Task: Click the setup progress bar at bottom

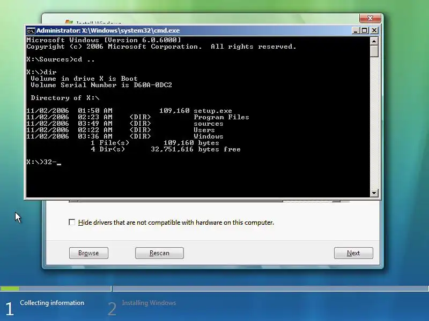Action: (x=214, y=288)
